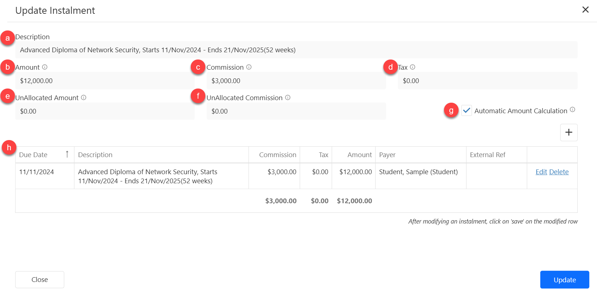This screenshot has width=597, height=295.
Task: Click the Due Date sort arrow
Action: click(67, 154)
